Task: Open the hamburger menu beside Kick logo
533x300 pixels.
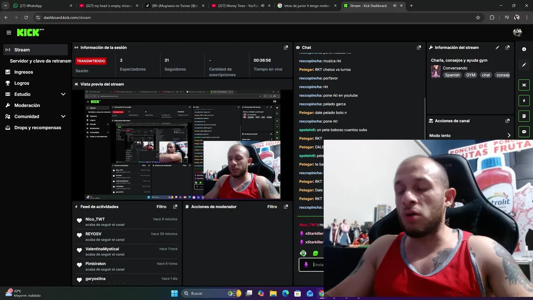Action: (x=9, y=32)
